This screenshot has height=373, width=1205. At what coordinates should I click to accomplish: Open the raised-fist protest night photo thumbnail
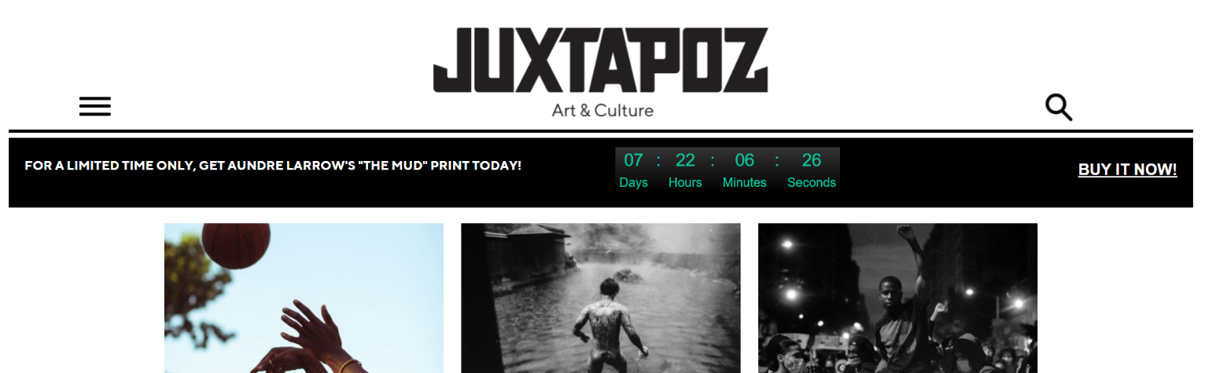pyautogui.click(x=897, y=298)
